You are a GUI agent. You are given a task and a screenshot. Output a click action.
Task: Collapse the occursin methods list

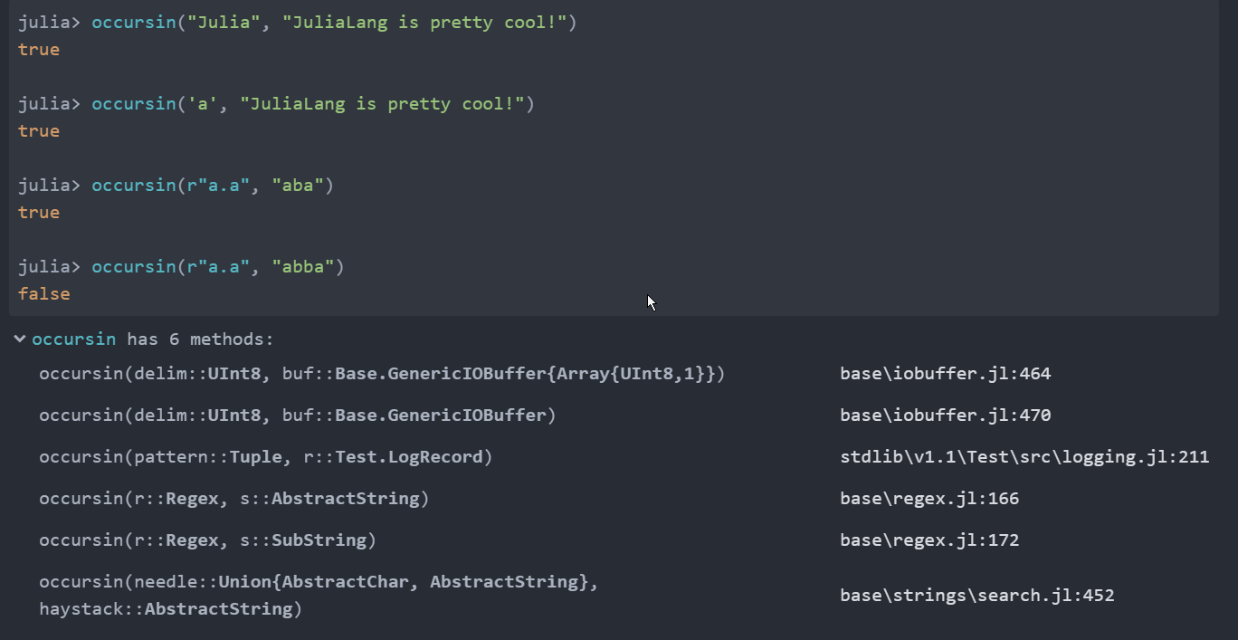point(19,339)
